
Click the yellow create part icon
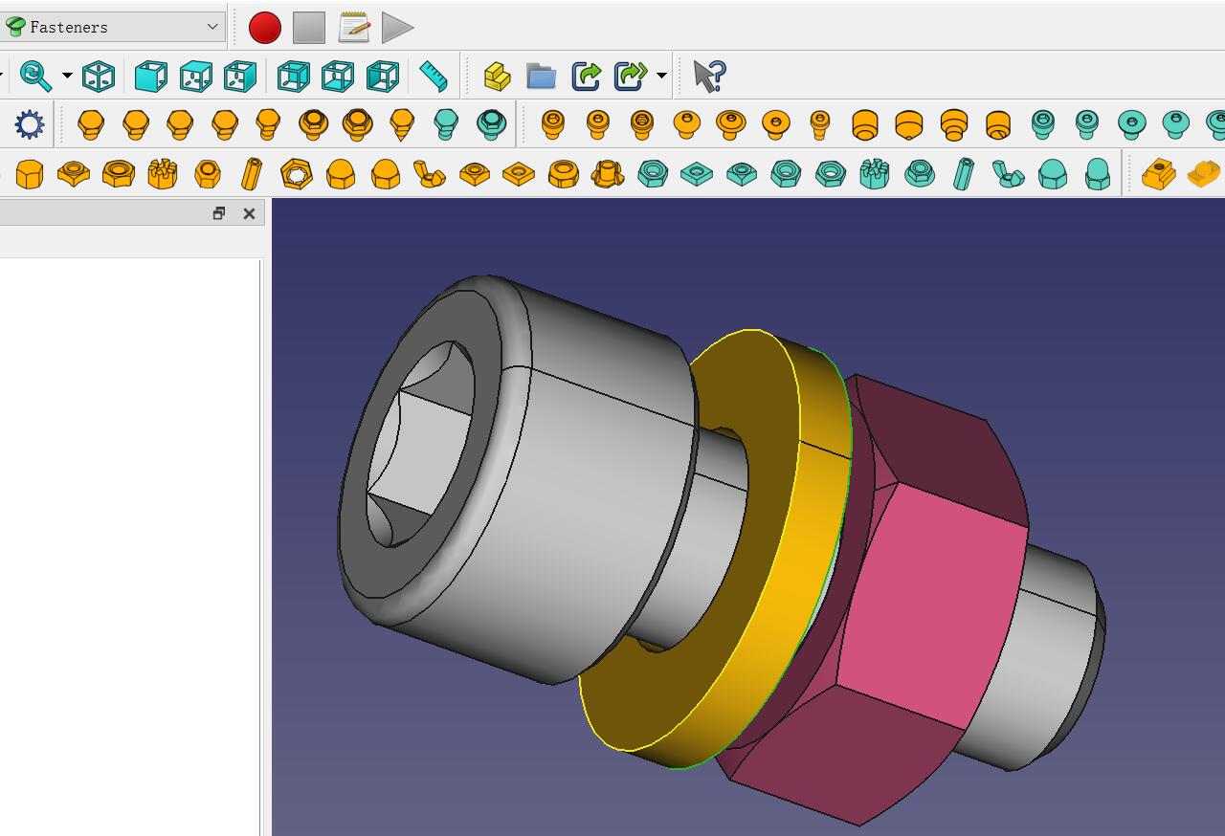(x=497, y=76)
